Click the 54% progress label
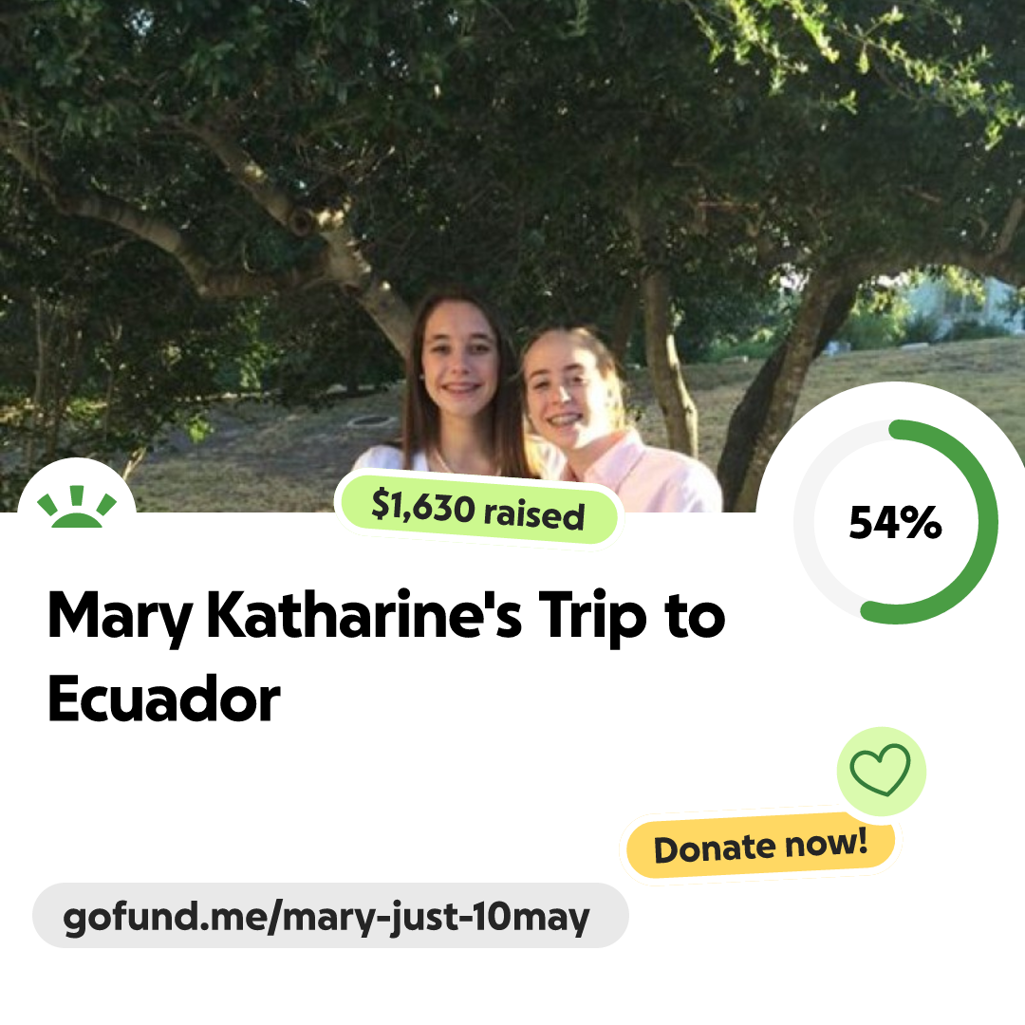This screenshot has height=1025, width=1025. point(895,522)
